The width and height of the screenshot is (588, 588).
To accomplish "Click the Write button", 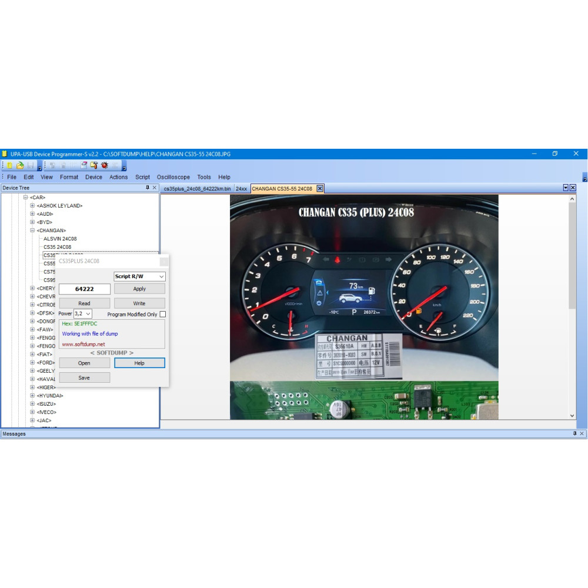I will tap(139, 303).
